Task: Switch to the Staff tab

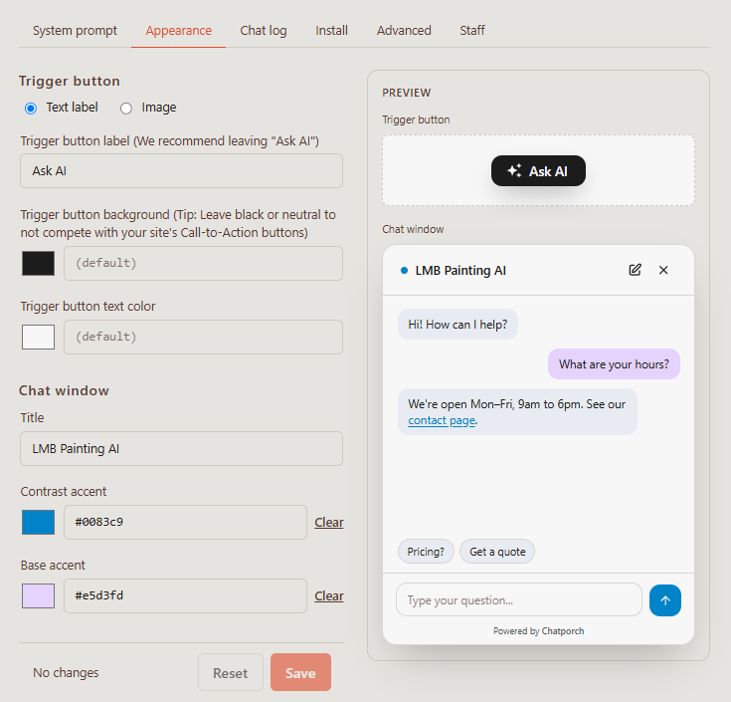Action: click(472, 30)
